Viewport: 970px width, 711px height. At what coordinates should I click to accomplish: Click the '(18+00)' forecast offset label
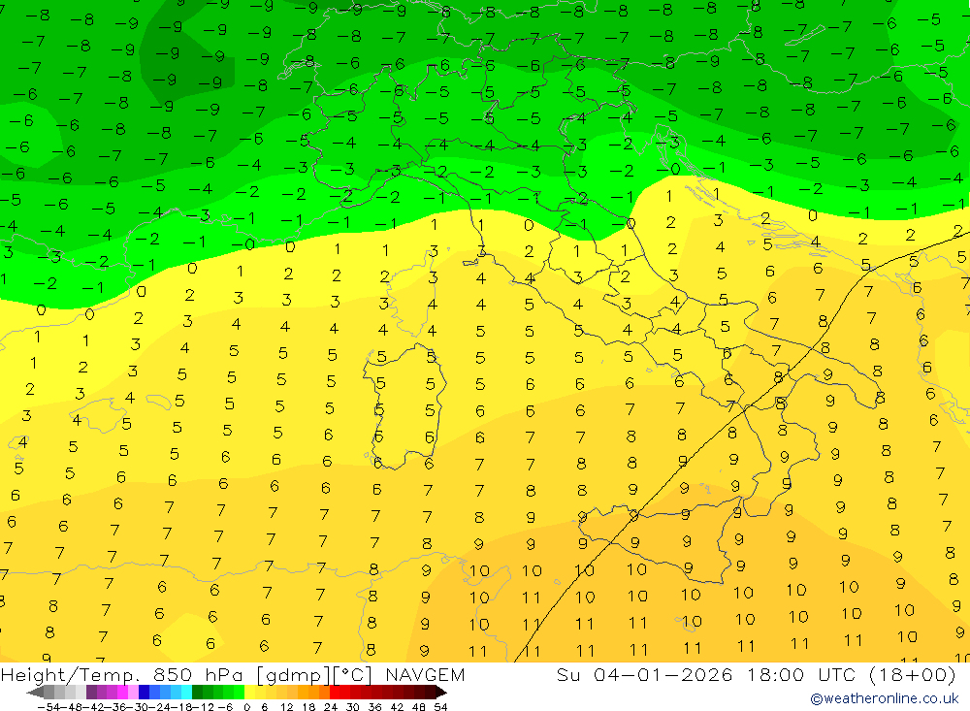(913, 674)
